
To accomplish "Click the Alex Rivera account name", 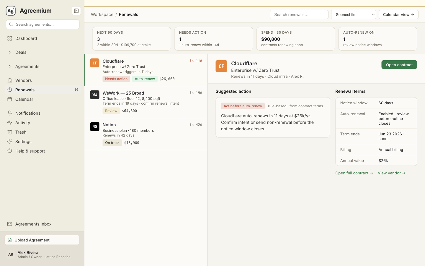I will [x=28, y=252].
